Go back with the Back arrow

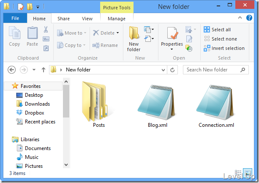(x=12, y=70)
